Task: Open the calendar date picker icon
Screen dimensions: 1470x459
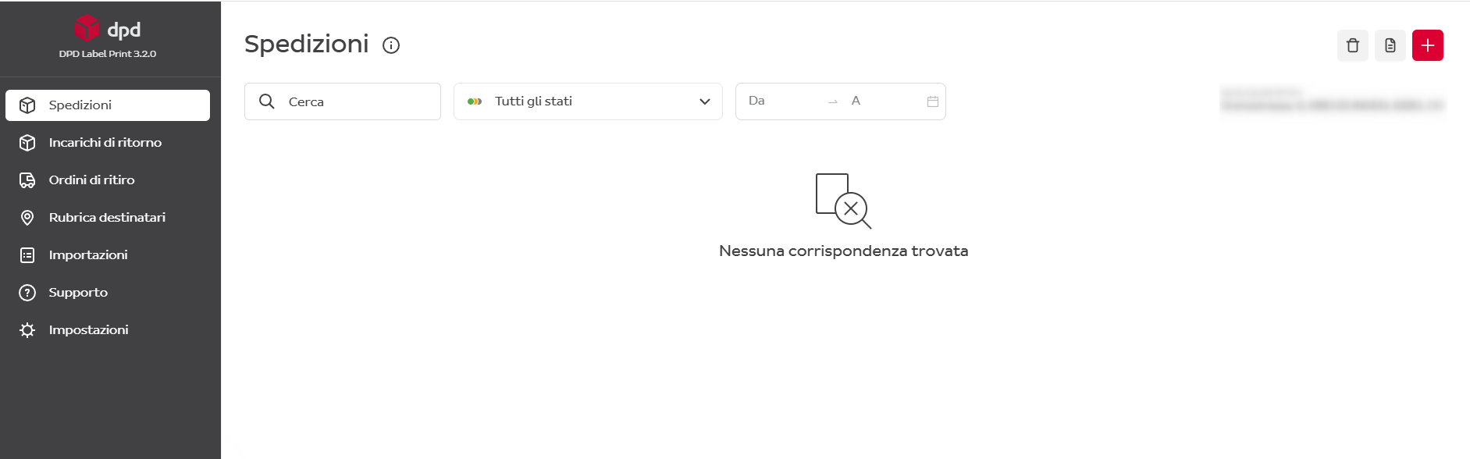Action: (933, 101)
